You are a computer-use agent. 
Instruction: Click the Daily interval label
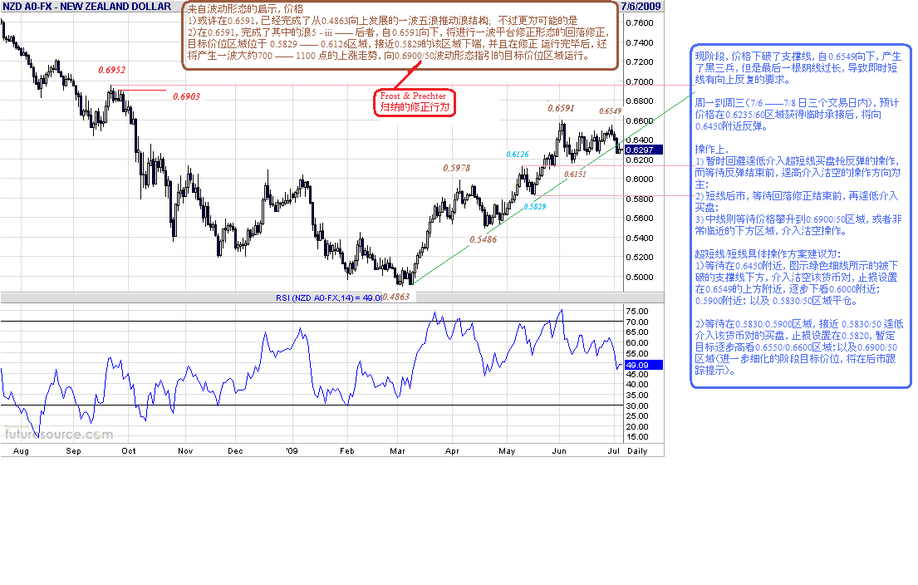(637, 451)
